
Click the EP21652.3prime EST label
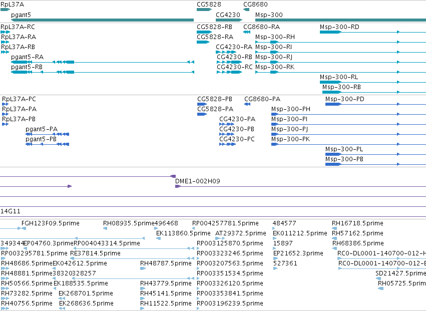(x=298, y=253)
